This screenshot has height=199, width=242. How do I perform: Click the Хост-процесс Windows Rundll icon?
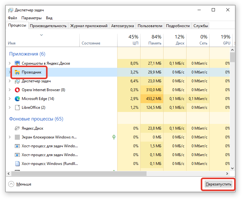17,164
